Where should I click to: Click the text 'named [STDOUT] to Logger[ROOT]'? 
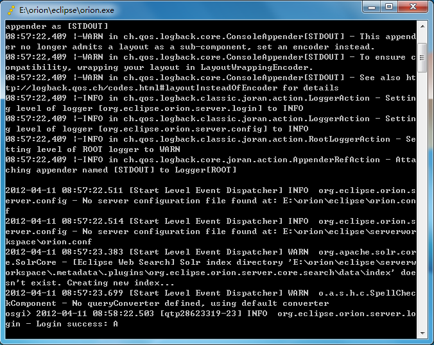[x=159, y=170]
